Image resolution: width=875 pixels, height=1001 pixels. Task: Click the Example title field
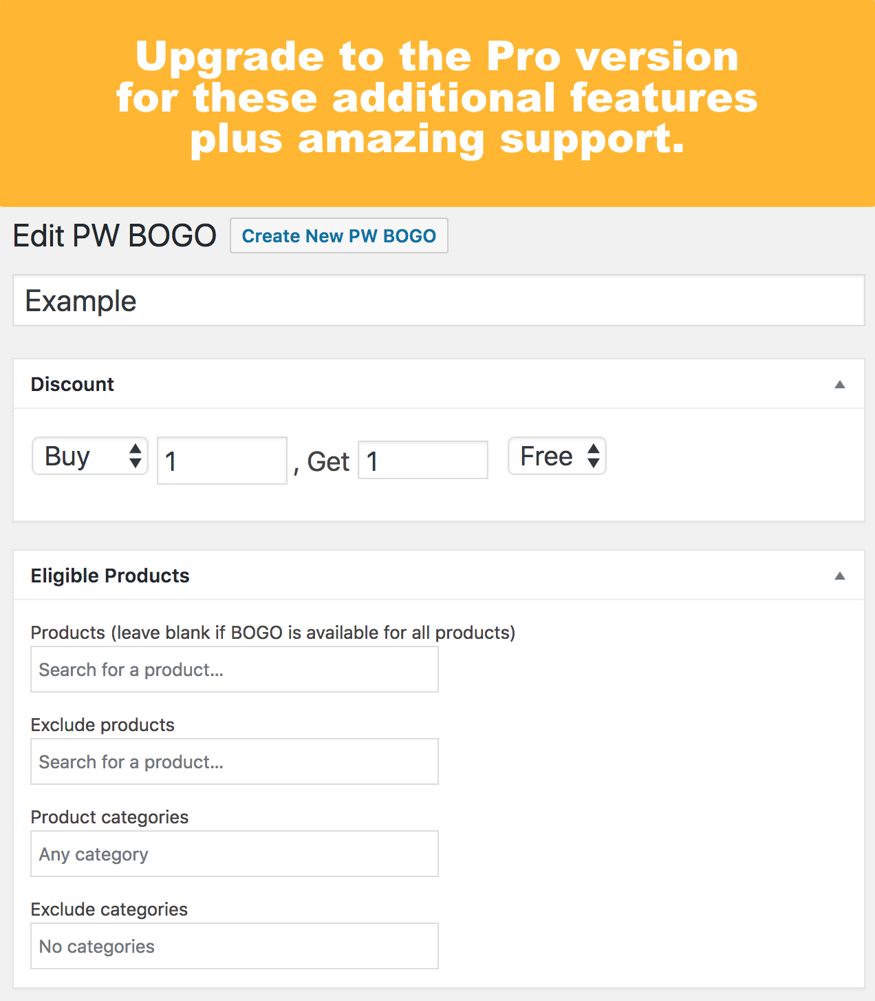coord(438,301)
